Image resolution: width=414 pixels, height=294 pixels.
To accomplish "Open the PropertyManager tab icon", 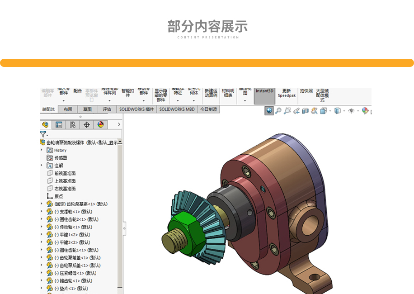I will click(59, 125).
